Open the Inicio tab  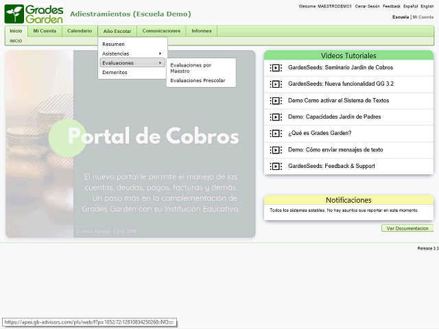[16, 31]
